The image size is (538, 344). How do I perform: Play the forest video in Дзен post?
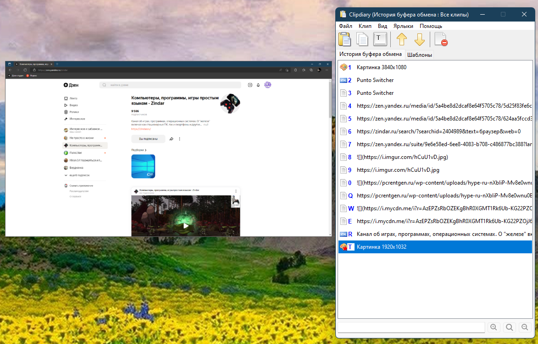click(x=186, y=226)
